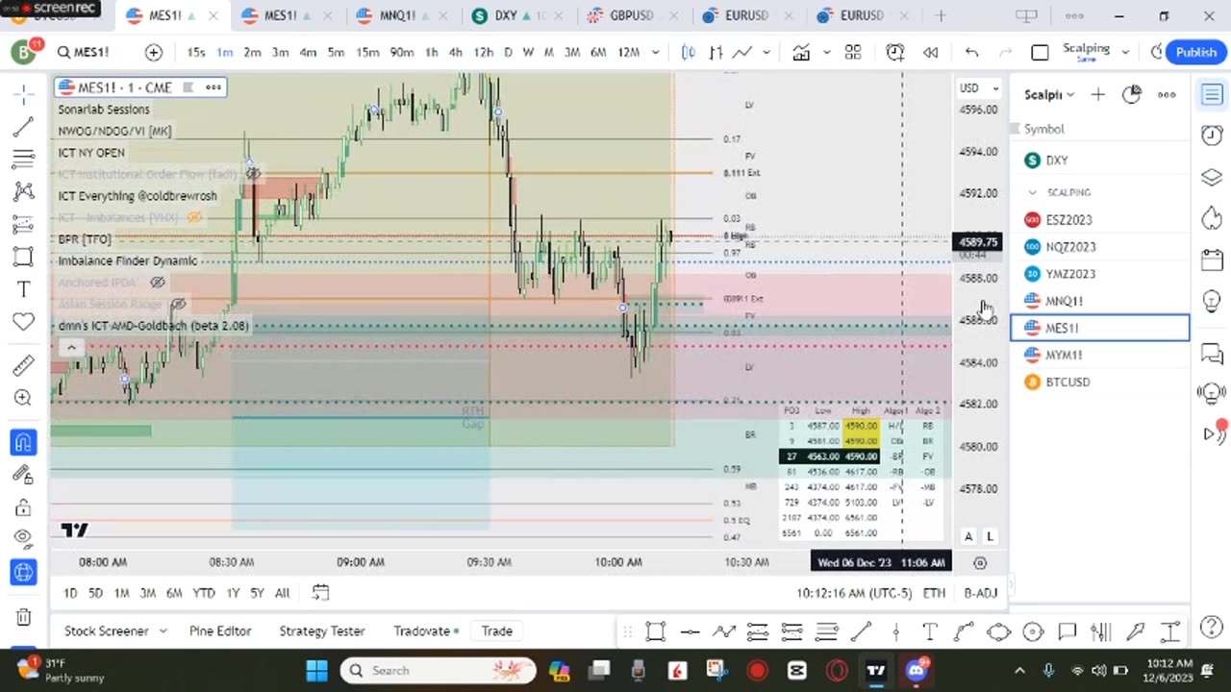The height and width of the screenshot is (692, 1231).
Task: Open the Indicators menu icon
Action: [801, 52]
